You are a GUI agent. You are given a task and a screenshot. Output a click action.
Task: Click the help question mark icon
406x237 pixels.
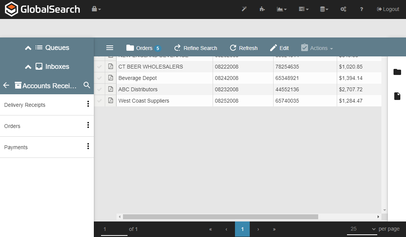[361, 9]
